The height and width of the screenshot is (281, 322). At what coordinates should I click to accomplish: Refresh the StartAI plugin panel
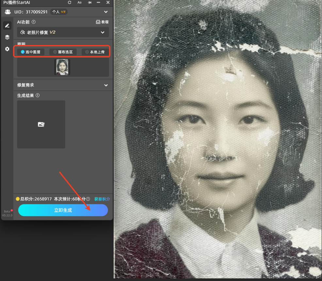(x=70, y=2)
